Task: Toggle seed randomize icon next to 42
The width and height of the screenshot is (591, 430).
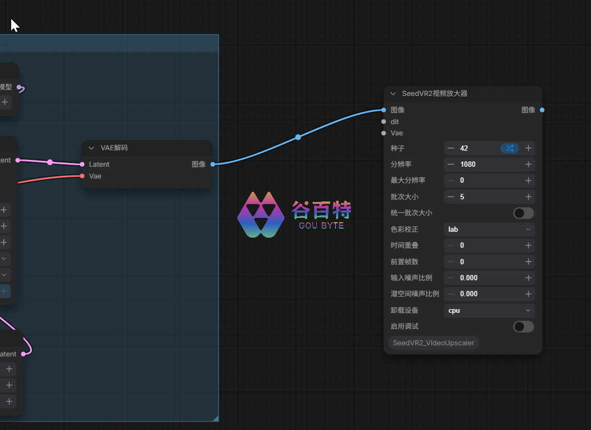Action: point(509,148)
